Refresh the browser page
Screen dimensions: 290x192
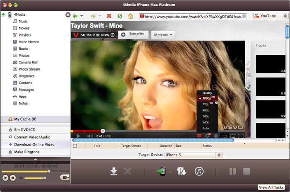(120, 16)
